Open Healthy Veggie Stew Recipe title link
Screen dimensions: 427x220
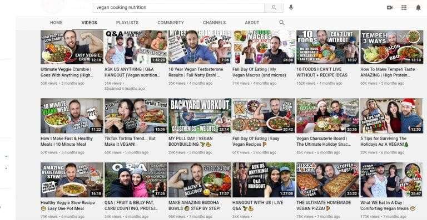68,206
